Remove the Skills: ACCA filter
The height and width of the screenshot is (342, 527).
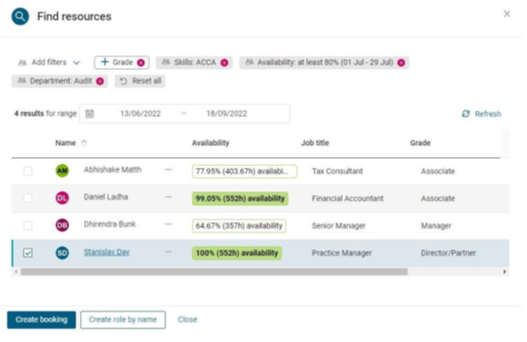pos(224,63)
